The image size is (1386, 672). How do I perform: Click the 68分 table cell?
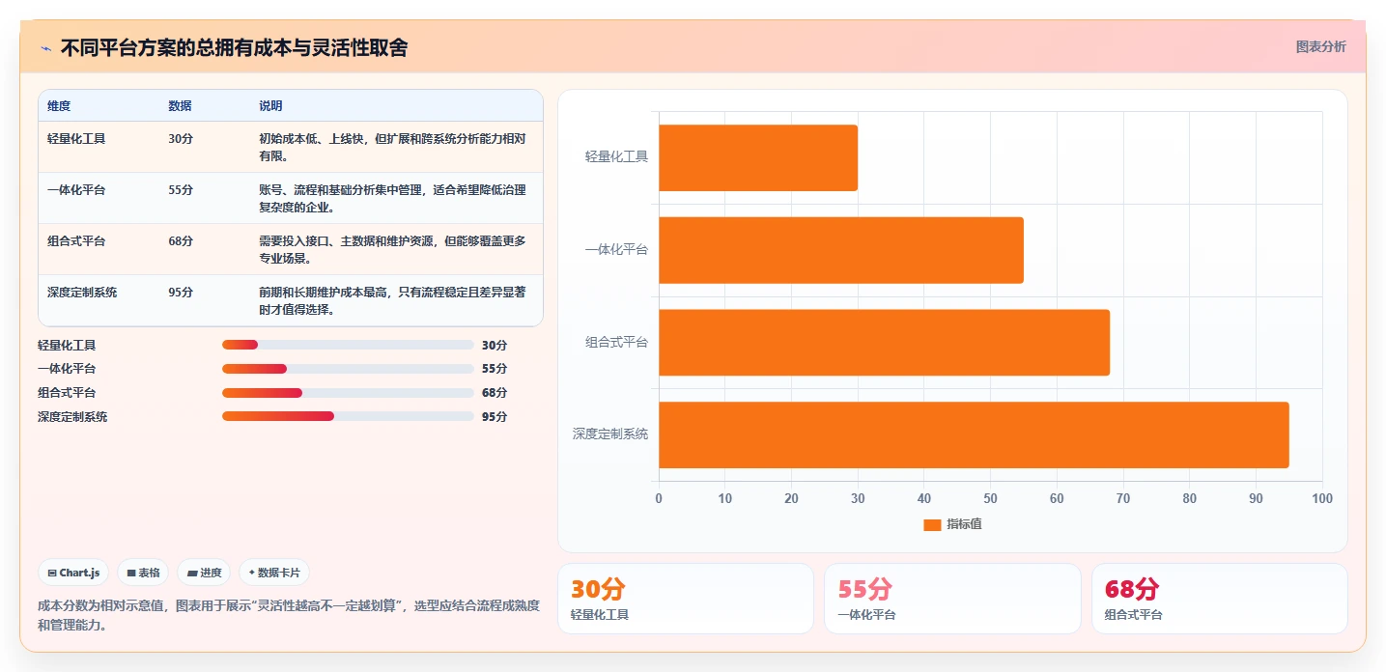tap(181, 240)
